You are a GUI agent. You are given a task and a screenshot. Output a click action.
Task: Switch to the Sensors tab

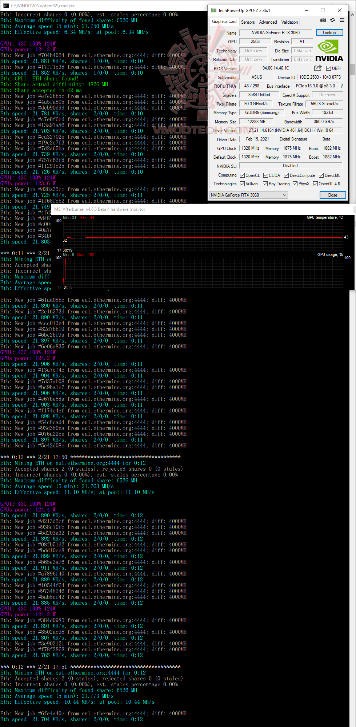(248, 22)
